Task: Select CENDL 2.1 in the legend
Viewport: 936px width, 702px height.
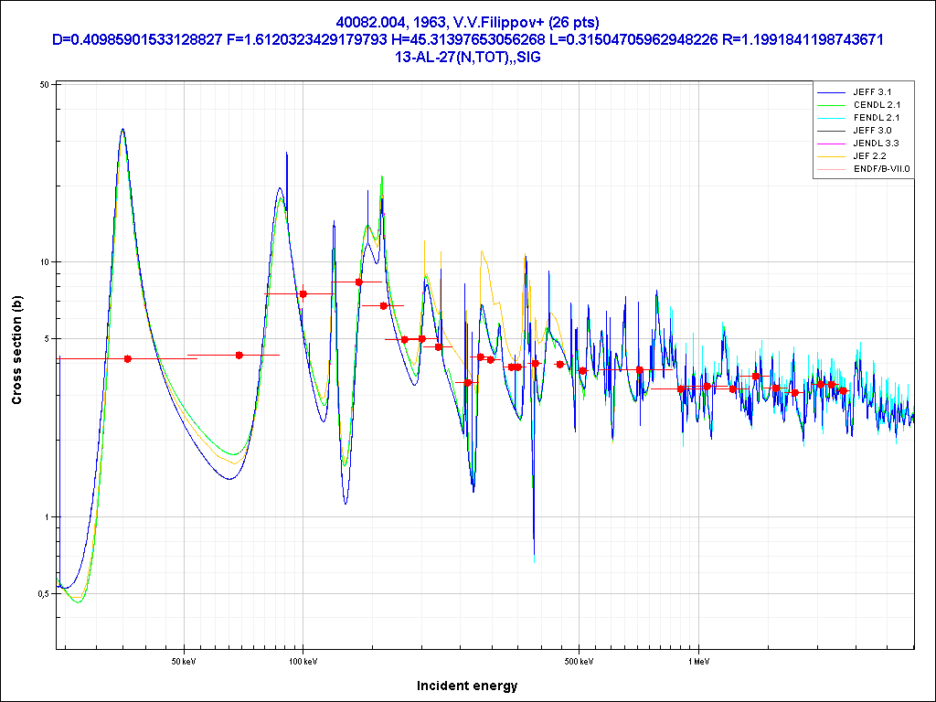Action: point(876,105)
